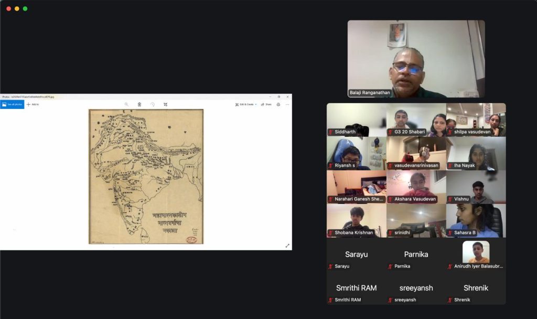Screen dimensions: 537x319
Task: Click the muted mic icon beside Sarayu
Action: 330,267
